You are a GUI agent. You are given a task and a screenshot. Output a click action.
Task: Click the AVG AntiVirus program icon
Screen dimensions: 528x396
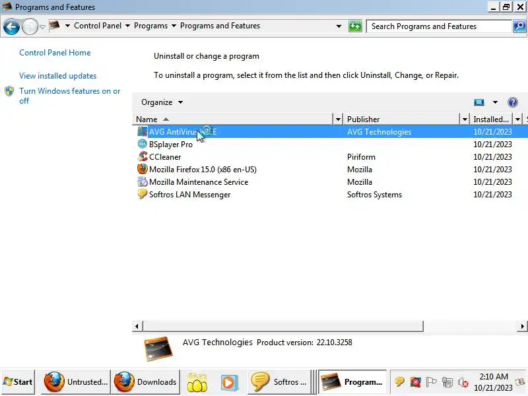coord(142,131)
